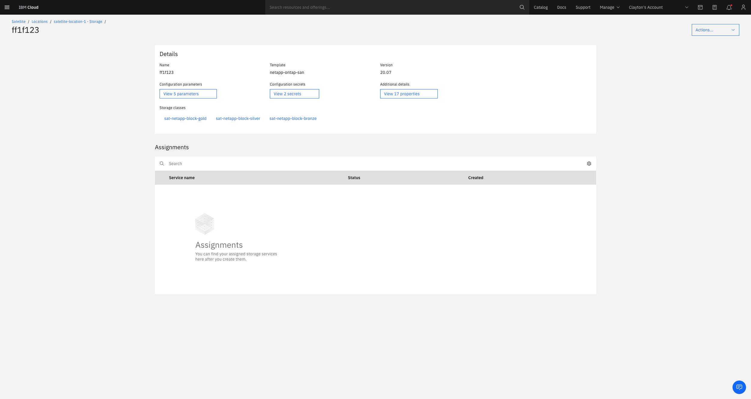The height and width of the screenshot is (399, 751).
Task: Open the hamburger navigation menu
Action: click(x=7, y=7)
